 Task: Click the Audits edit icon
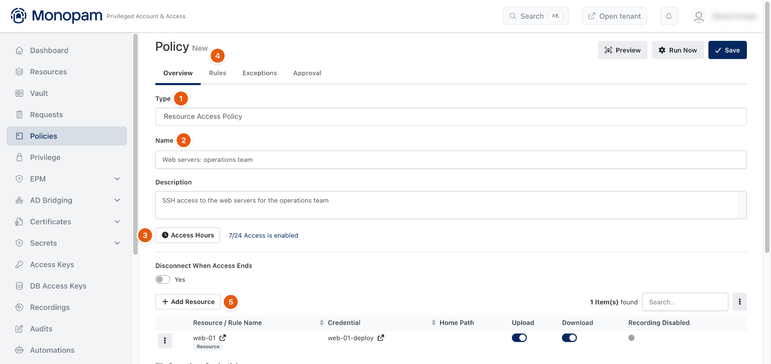pyautogui.click(x=19, y=329)
